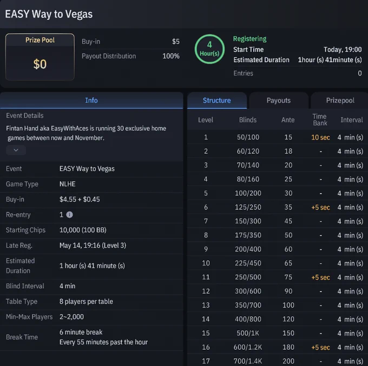Click the Blinds column header
Image resolution: width=368 pixels, height=366 pixels.
click(248, 120)
